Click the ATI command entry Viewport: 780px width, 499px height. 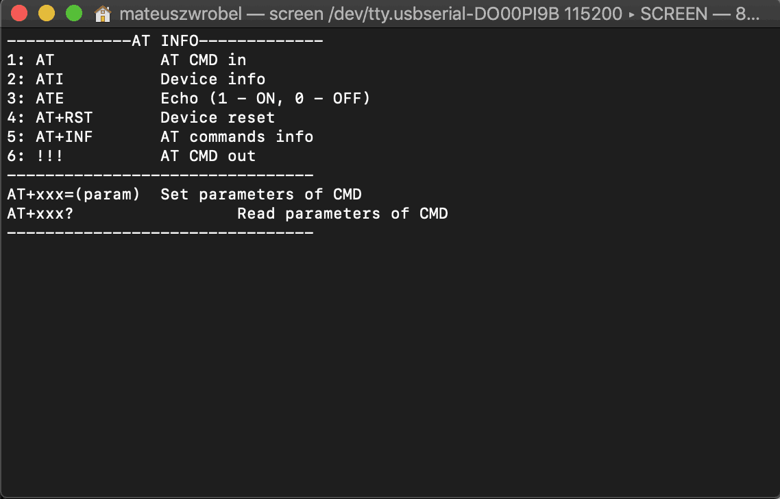[49, 80]
